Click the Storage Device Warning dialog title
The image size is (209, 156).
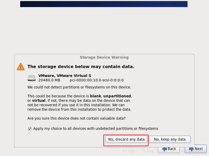(x=104, y=57)
